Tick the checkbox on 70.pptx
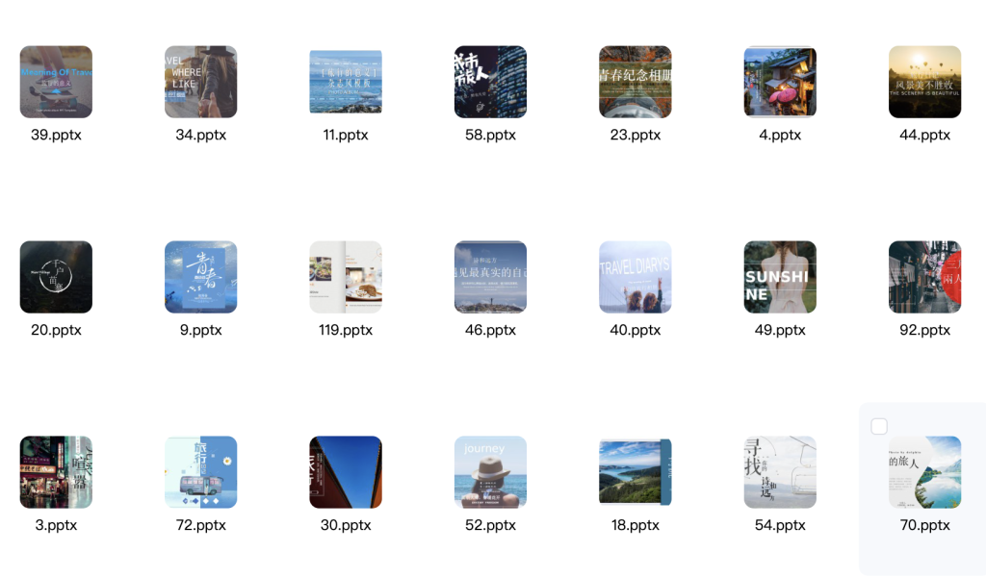The width and height of the screenshot is (986, 577). pos(879,426)
